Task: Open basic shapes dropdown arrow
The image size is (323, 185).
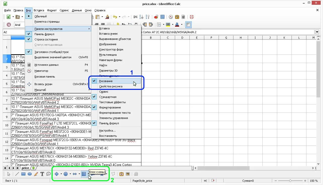Action: pos(61,174)
